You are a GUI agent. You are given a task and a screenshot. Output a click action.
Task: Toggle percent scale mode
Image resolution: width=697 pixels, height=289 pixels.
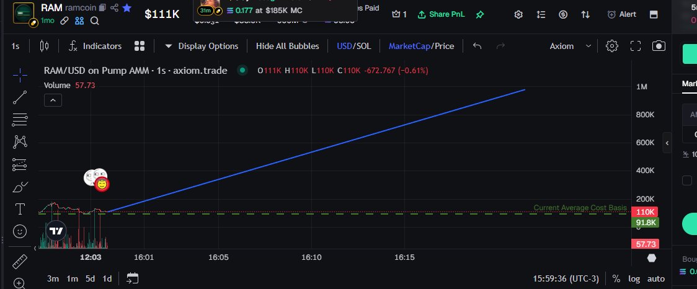click(x=616, y=279)
